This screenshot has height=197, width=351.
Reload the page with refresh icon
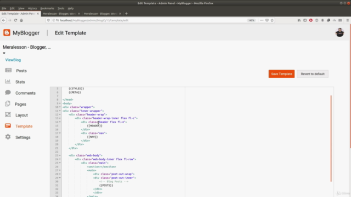pyautogui.click(x=15, y=20)
